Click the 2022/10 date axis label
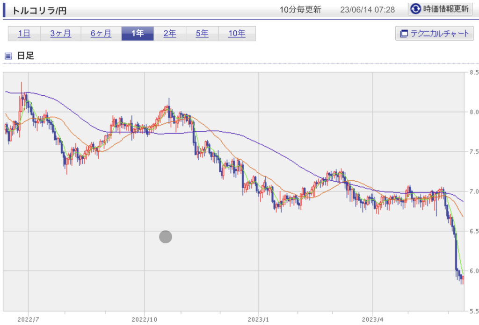479x325 pixels. pyautogui.click(x=145, y=319)
